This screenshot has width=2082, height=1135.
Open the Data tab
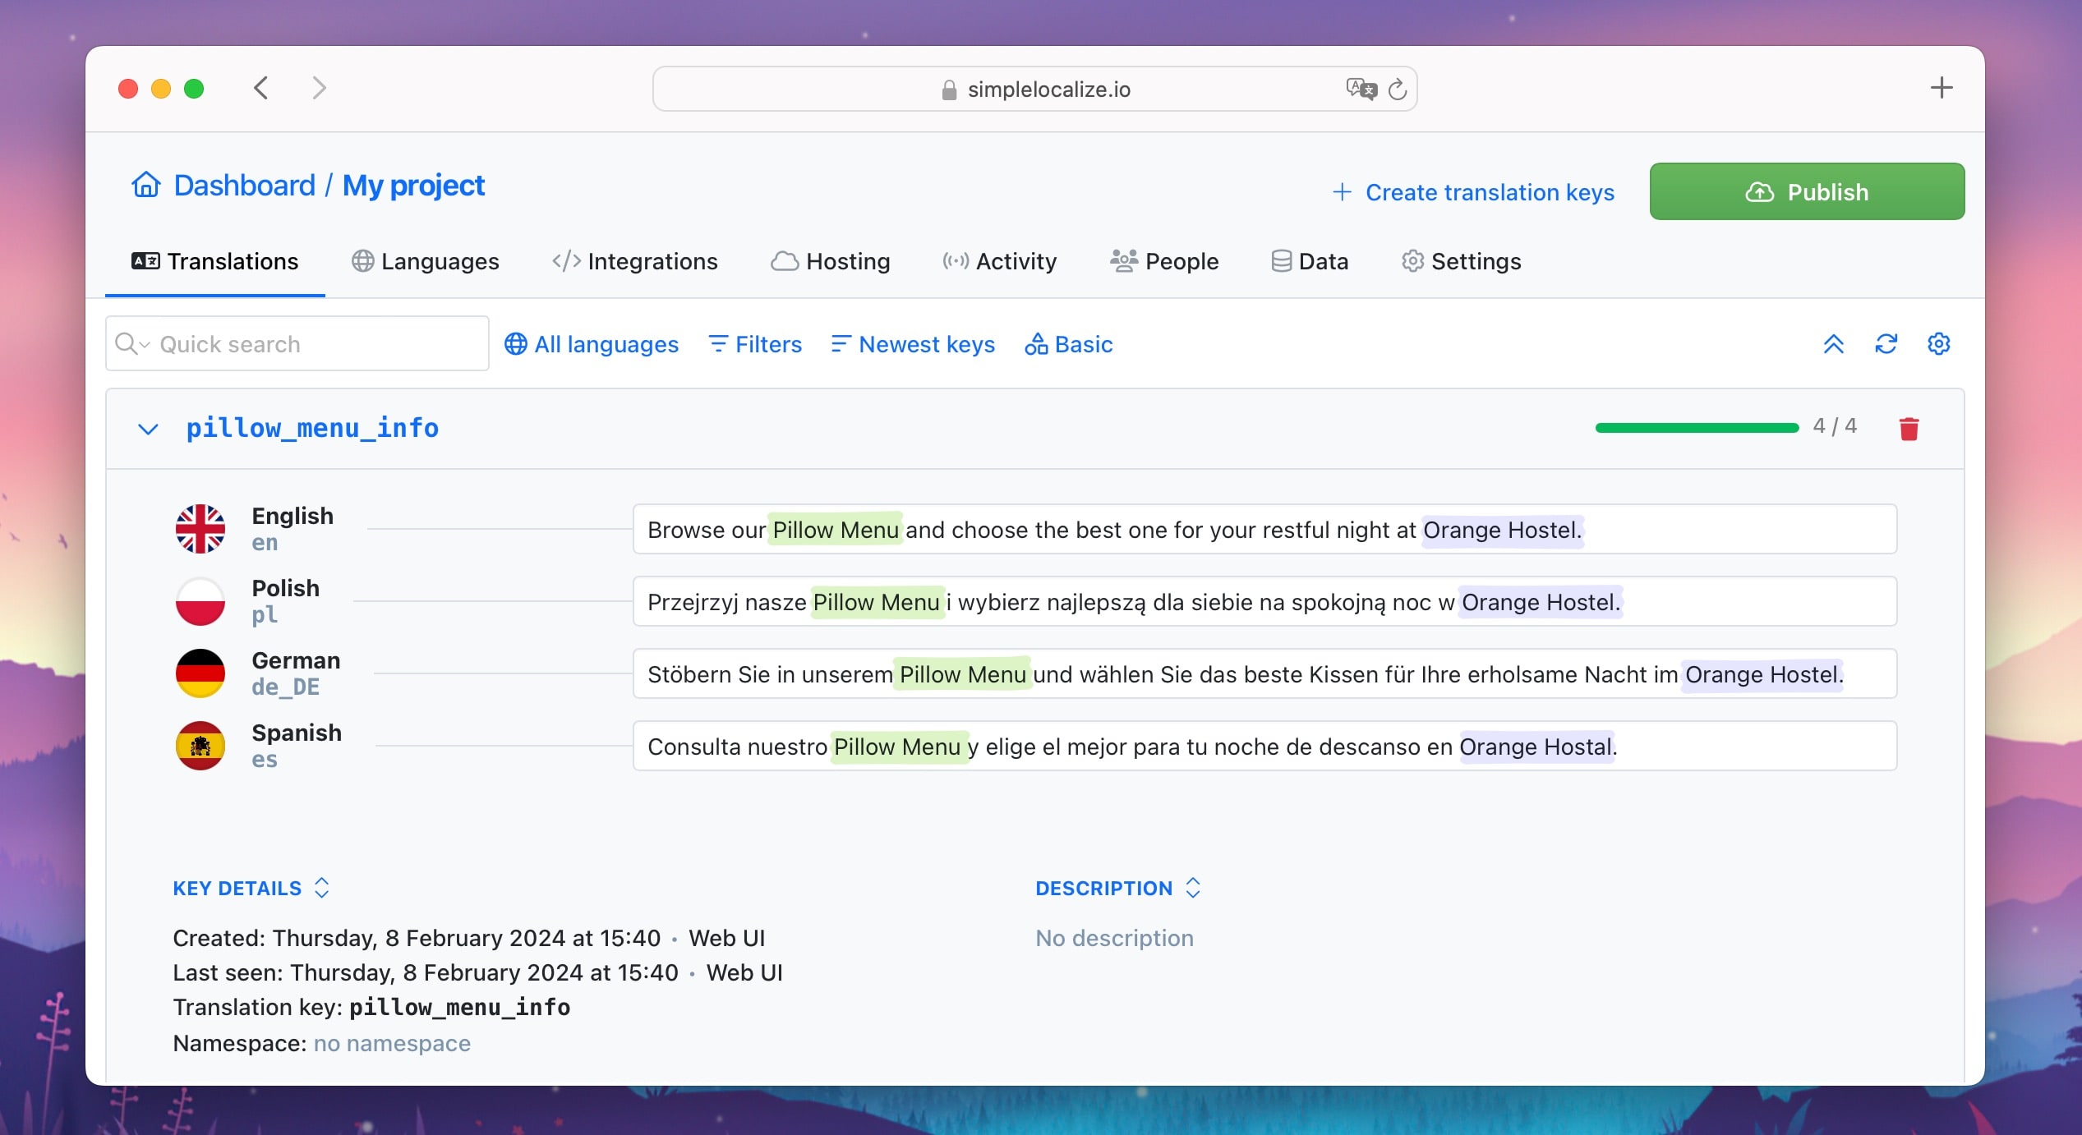1310,261
